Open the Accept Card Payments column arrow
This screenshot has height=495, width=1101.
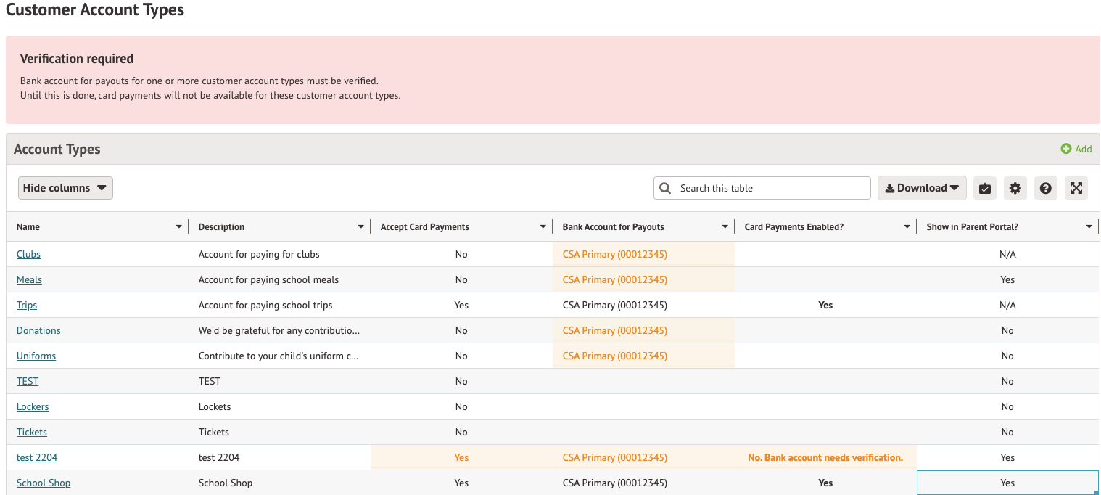coord(543,227)
